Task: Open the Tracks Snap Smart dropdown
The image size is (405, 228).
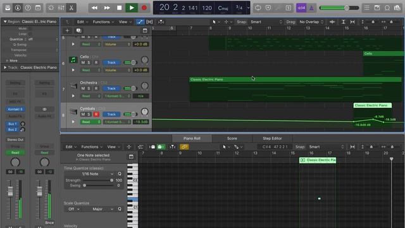Action: click(266, 22)
